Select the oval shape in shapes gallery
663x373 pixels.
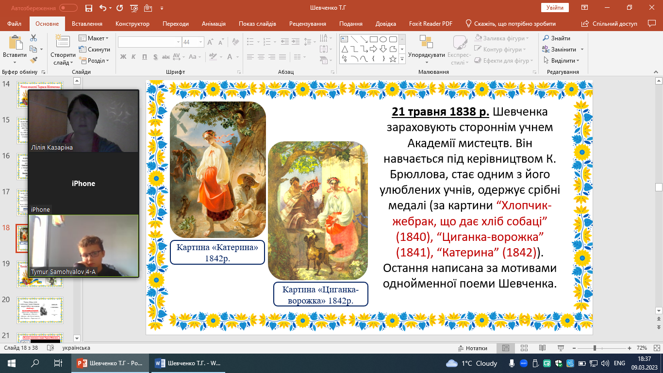383,39
